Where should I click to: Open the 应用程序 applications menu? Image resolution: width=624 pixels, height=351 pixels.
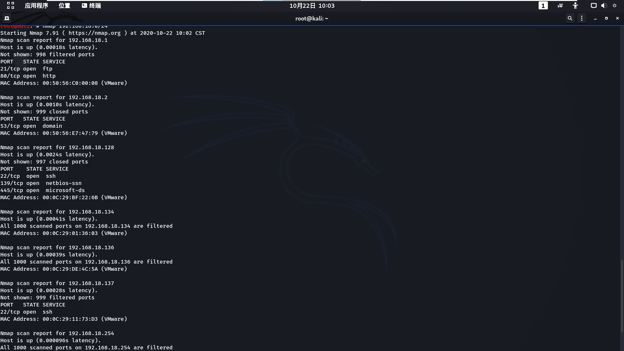coord(36,6)
